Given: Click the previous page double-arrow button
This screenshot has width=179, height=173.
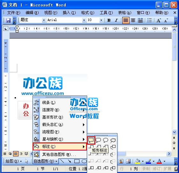Looking at the screenshot, I should [174, 138].
